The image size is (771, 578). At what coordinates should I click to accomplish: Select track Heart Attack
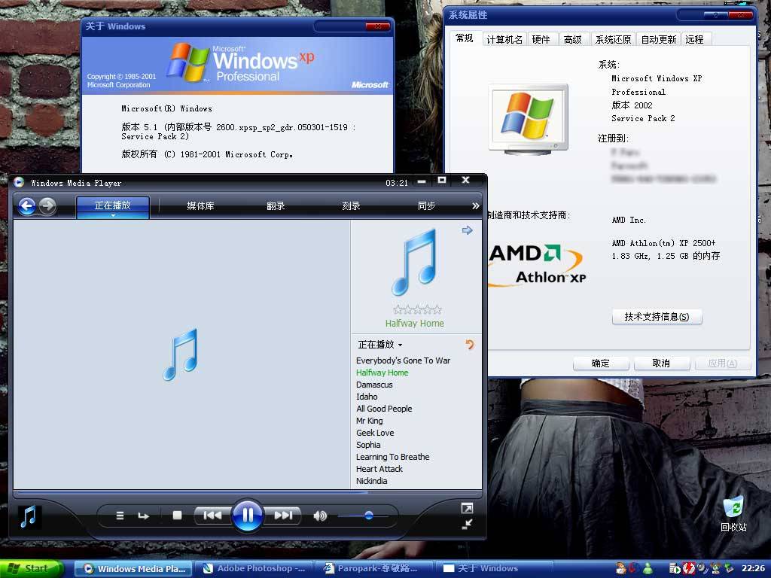pos(379,469)
